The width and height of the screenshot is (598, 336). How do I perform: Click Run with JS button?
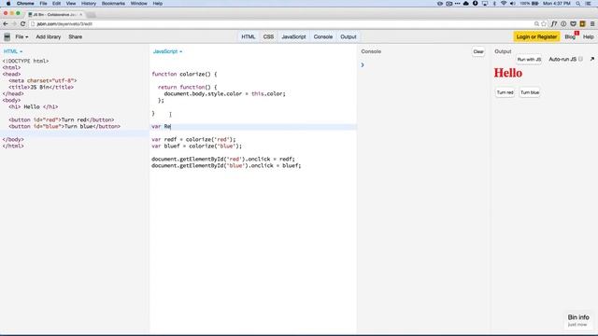pos(529,60)
